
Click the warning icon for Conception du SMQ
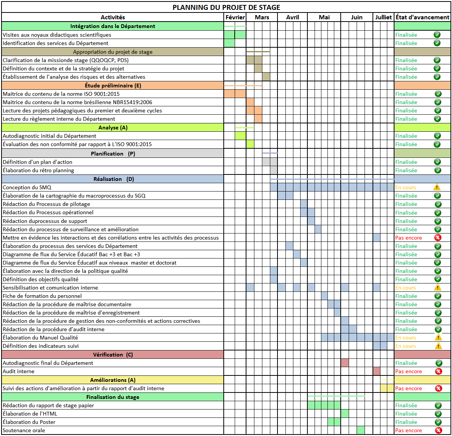(437, 187)
